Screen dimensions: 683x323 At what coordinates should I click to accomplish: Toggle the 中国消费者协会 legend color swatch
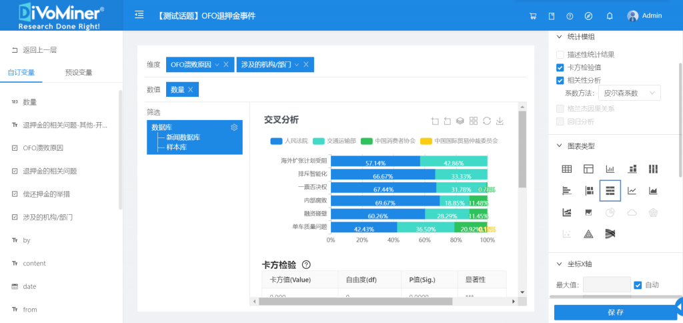(x=368, y=141)
